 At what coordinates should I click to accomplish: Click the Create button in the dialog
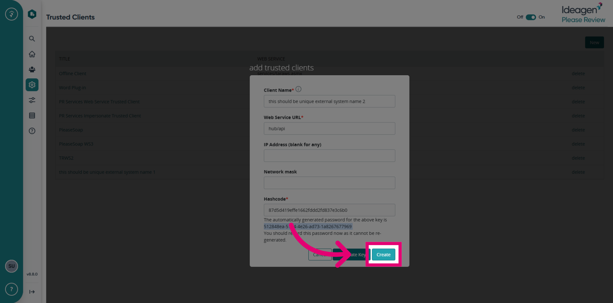pyautogui.click(x=383, y=255)
